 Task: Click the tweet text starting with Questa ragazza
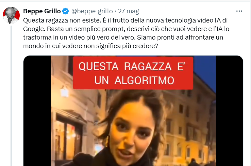126,33
